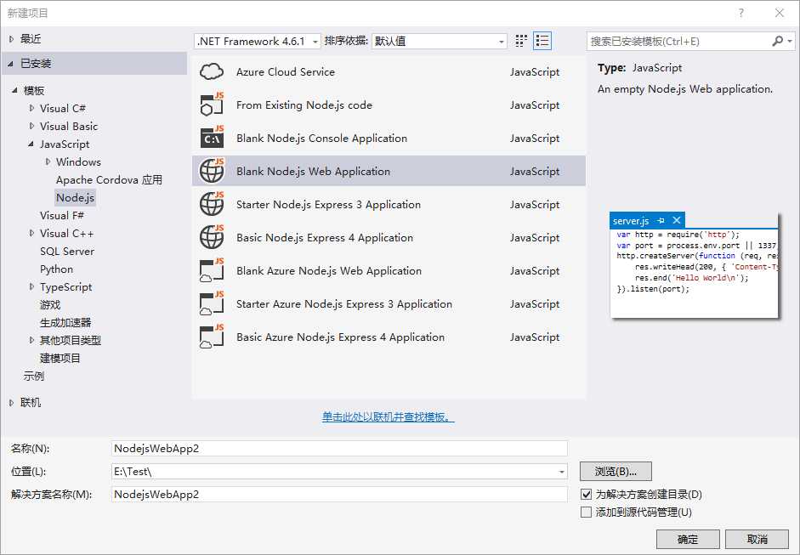
Task: Click the From Existing Node.js code icon
Action: click(x=212, y=105)
